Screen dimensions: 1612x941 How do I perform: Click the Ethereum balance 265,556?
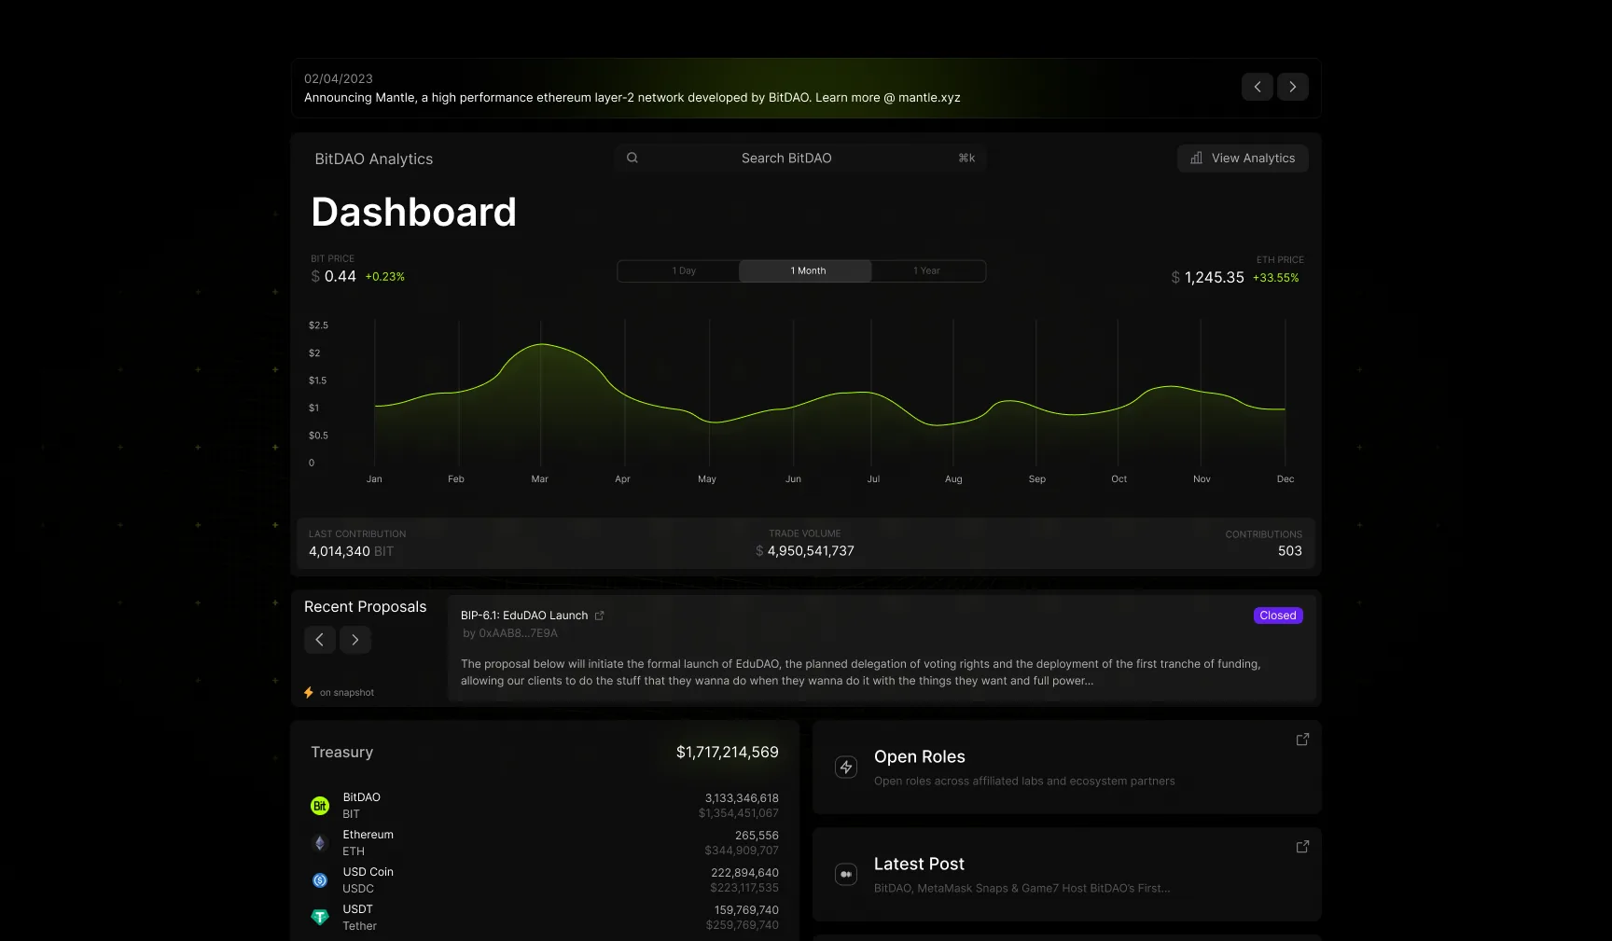point(757,836)
